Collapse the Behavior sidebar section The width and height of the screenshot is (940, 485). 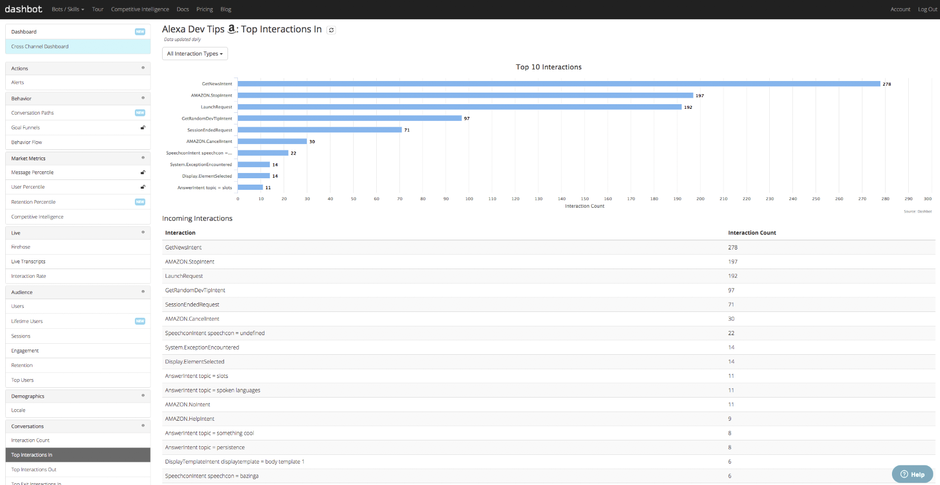click(x=143, y=98)
